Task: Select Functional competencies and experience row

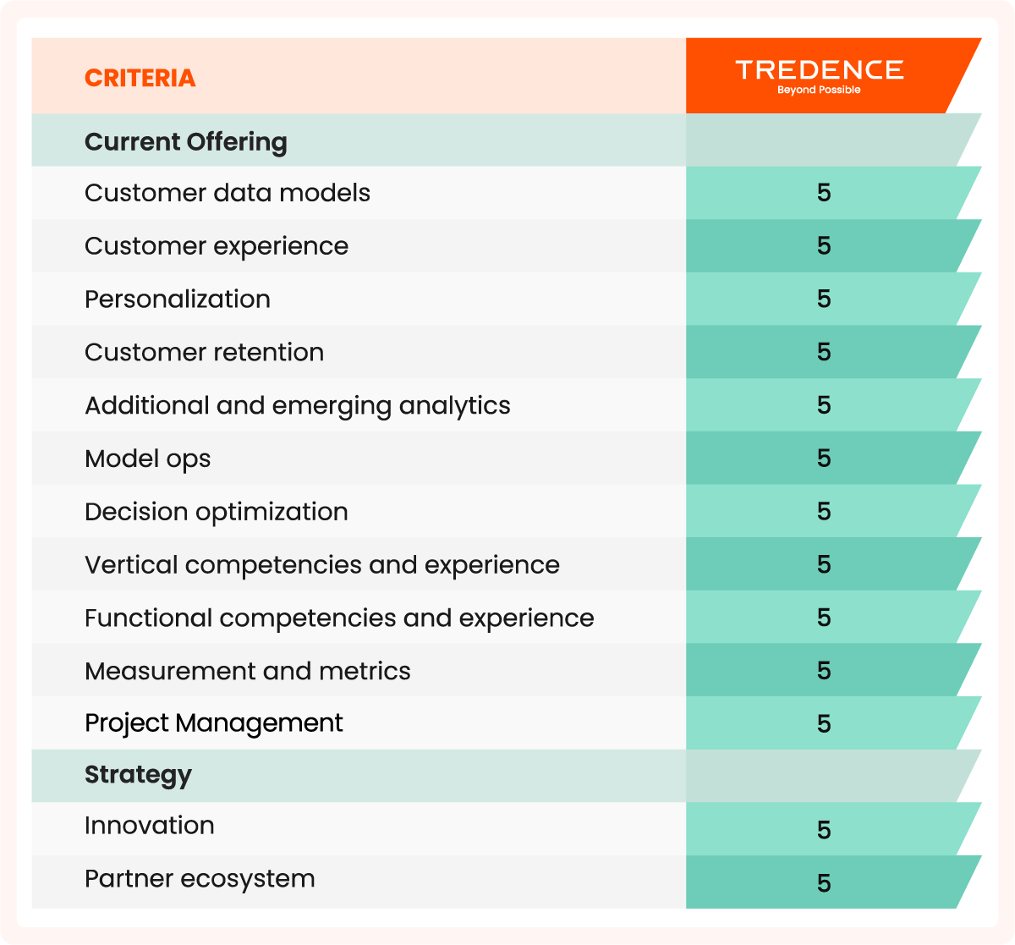Action: [x=506, y=617]
